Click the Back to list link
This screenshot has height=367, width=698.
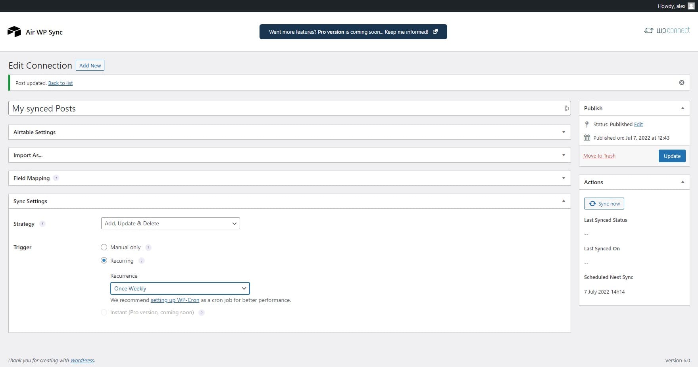[60, 83]
